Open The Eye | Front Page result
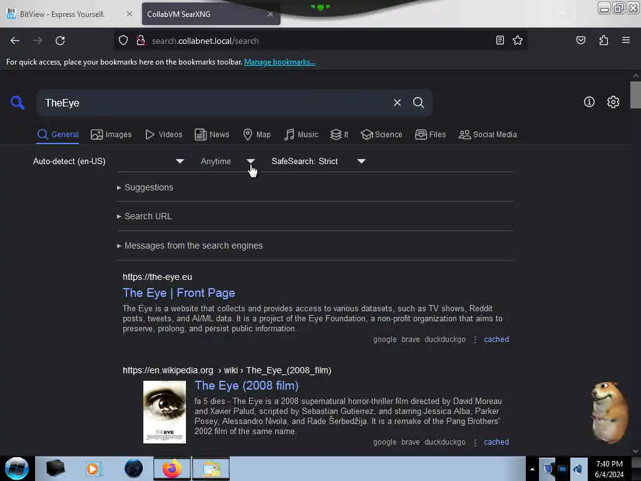Screen dimensions: 641x481 point(178,293)
